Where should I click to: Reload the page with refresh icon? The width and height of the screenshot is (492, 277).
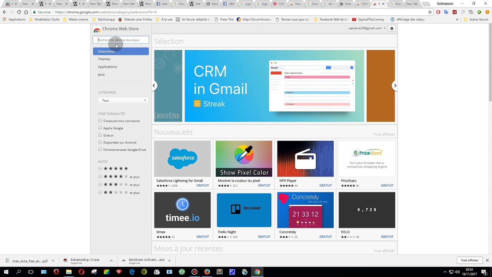pos(19,12)
